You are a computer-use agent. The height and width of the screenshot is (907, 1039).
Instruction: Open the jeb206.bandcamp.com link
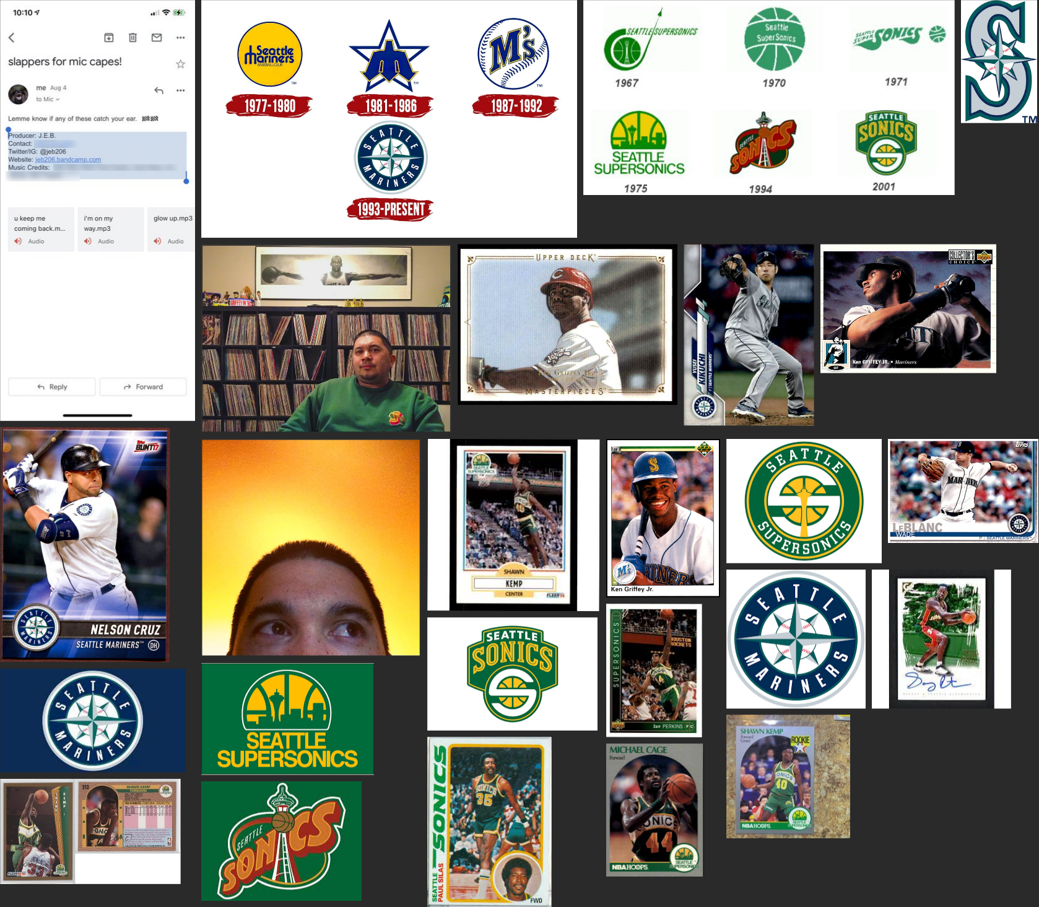[68, 160]
